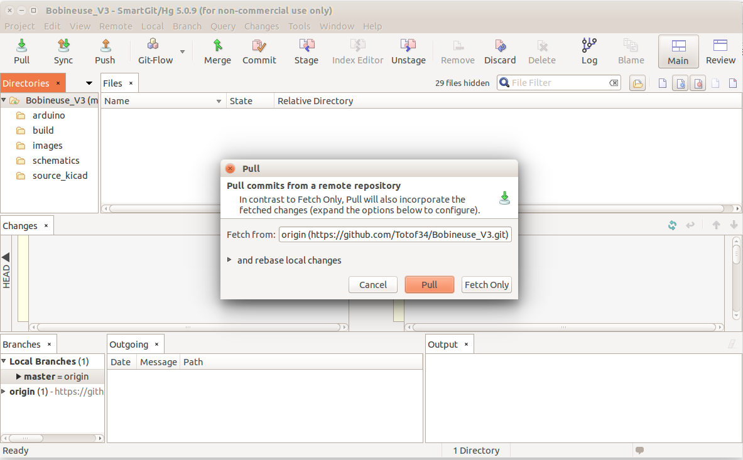Clear the File Filter field icon

pos(614,83)
